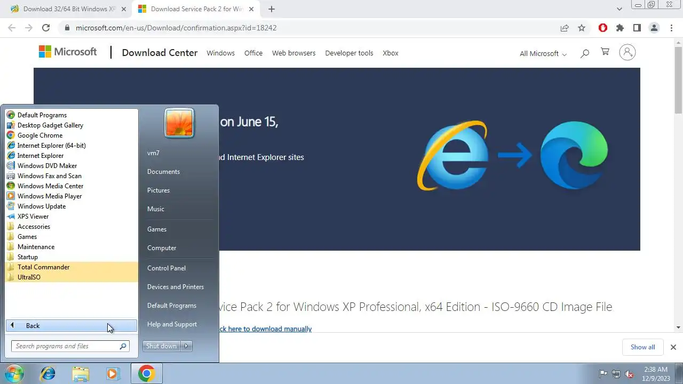Open Shut down options arrow
The width and height of the screenshot is (683, 384).
tap(186, 346)
